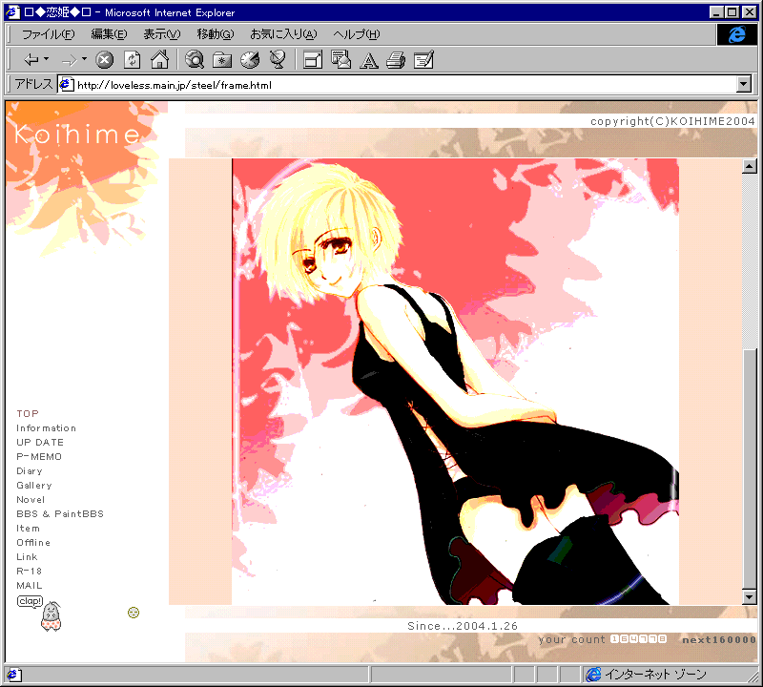
Task: Click the Forward arrow button
Action: coord(70,60)
